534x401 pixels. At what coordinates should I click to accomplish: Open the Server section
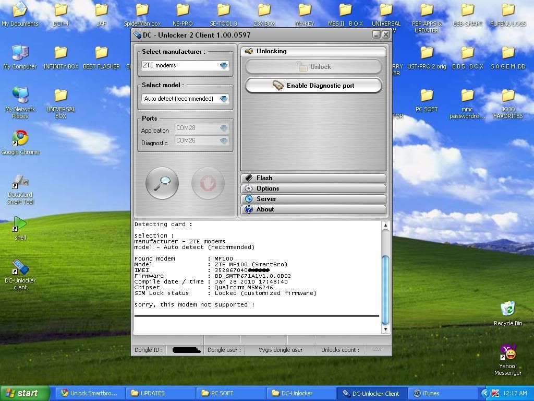coord(313,199)
